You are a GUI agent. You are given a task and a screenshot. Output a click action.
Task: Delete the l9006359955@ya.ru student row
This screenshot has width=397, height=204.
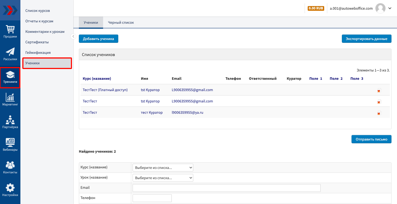(379, 113)
